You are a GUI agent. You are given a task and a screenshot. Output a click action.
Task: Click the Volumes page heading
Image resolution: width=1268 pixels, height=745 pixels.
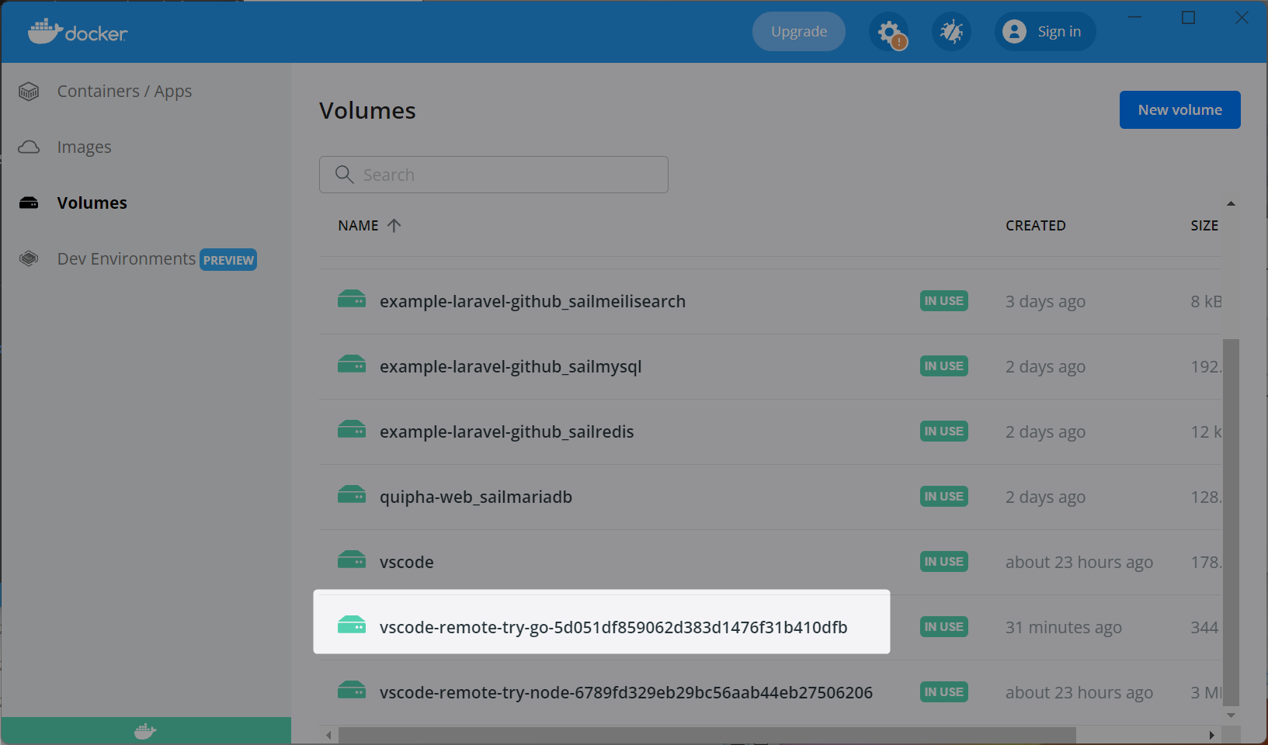pyautogui.click(x=367, y=111)
